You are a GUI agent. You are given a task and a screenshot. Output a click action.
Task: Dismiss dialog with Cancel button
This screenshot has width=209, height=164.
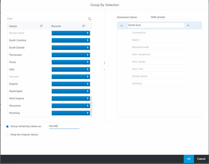pos(201,159)
